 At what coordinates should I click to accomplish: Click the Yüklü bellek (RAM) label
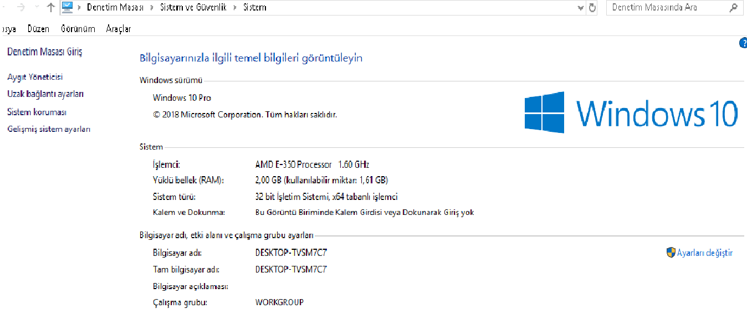[188, 180]
